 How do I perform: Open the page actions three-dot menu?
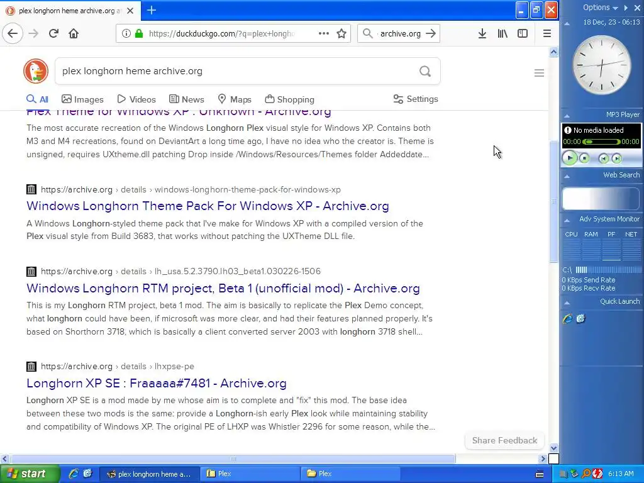click(324, 33)
